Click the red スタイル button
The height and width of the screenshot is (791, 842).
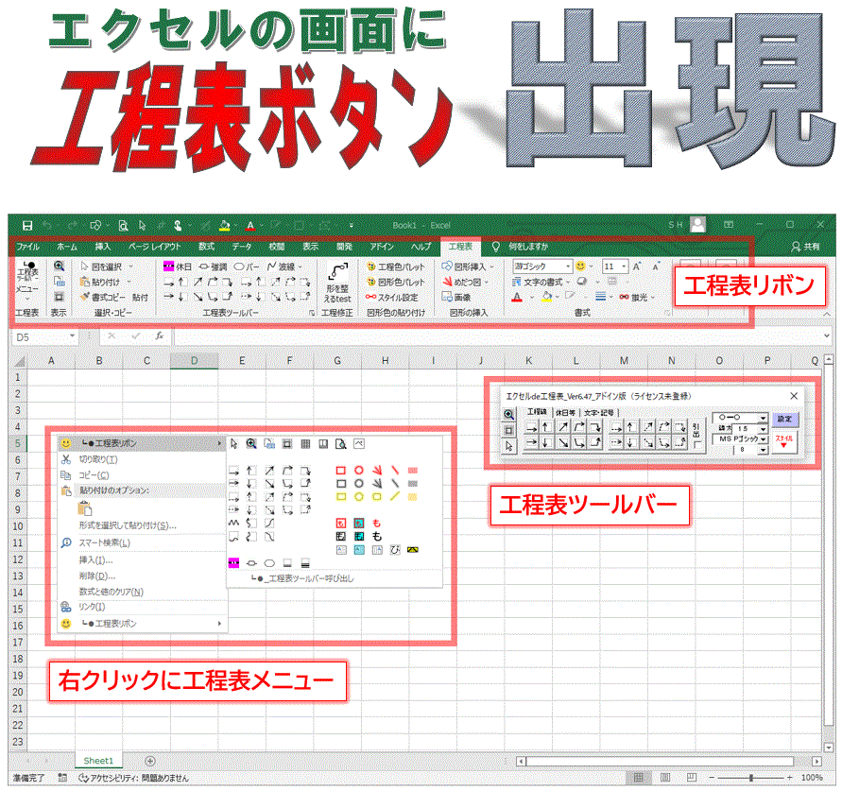pos(785,442)
